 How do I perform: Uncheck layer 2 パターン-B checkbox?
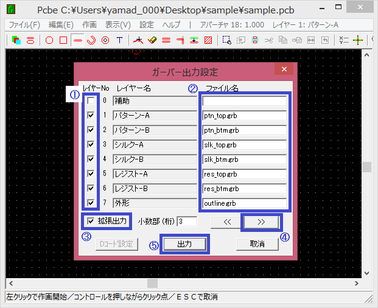(91, 130)
